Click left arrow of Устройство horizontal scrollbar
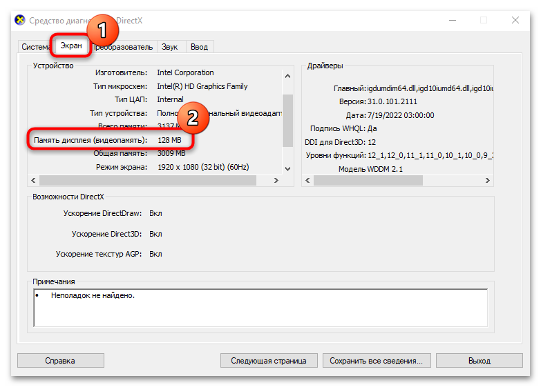 click(32, 180)
